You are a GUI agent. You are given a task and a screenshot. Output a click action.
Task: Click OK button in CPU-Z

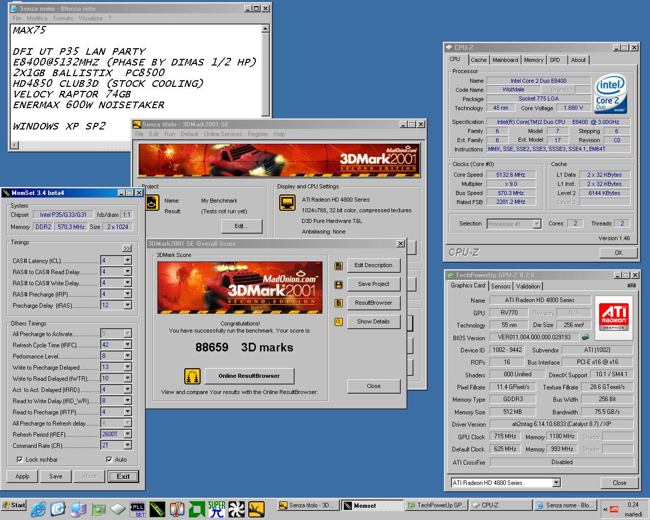pyautogui.click(x=619, y=253)
